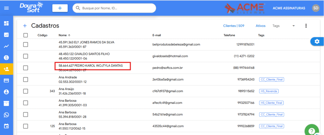Screen dimensions: 324x135
Task: Toggle the select-all checkbox in header
Action: click(26, 35)
